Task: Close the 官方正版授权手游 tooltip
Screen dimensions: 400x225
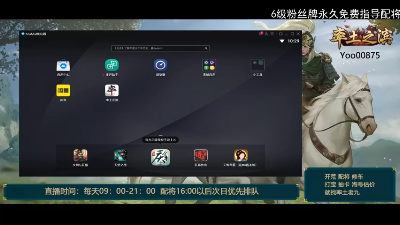Action: (x=174, y=140)
